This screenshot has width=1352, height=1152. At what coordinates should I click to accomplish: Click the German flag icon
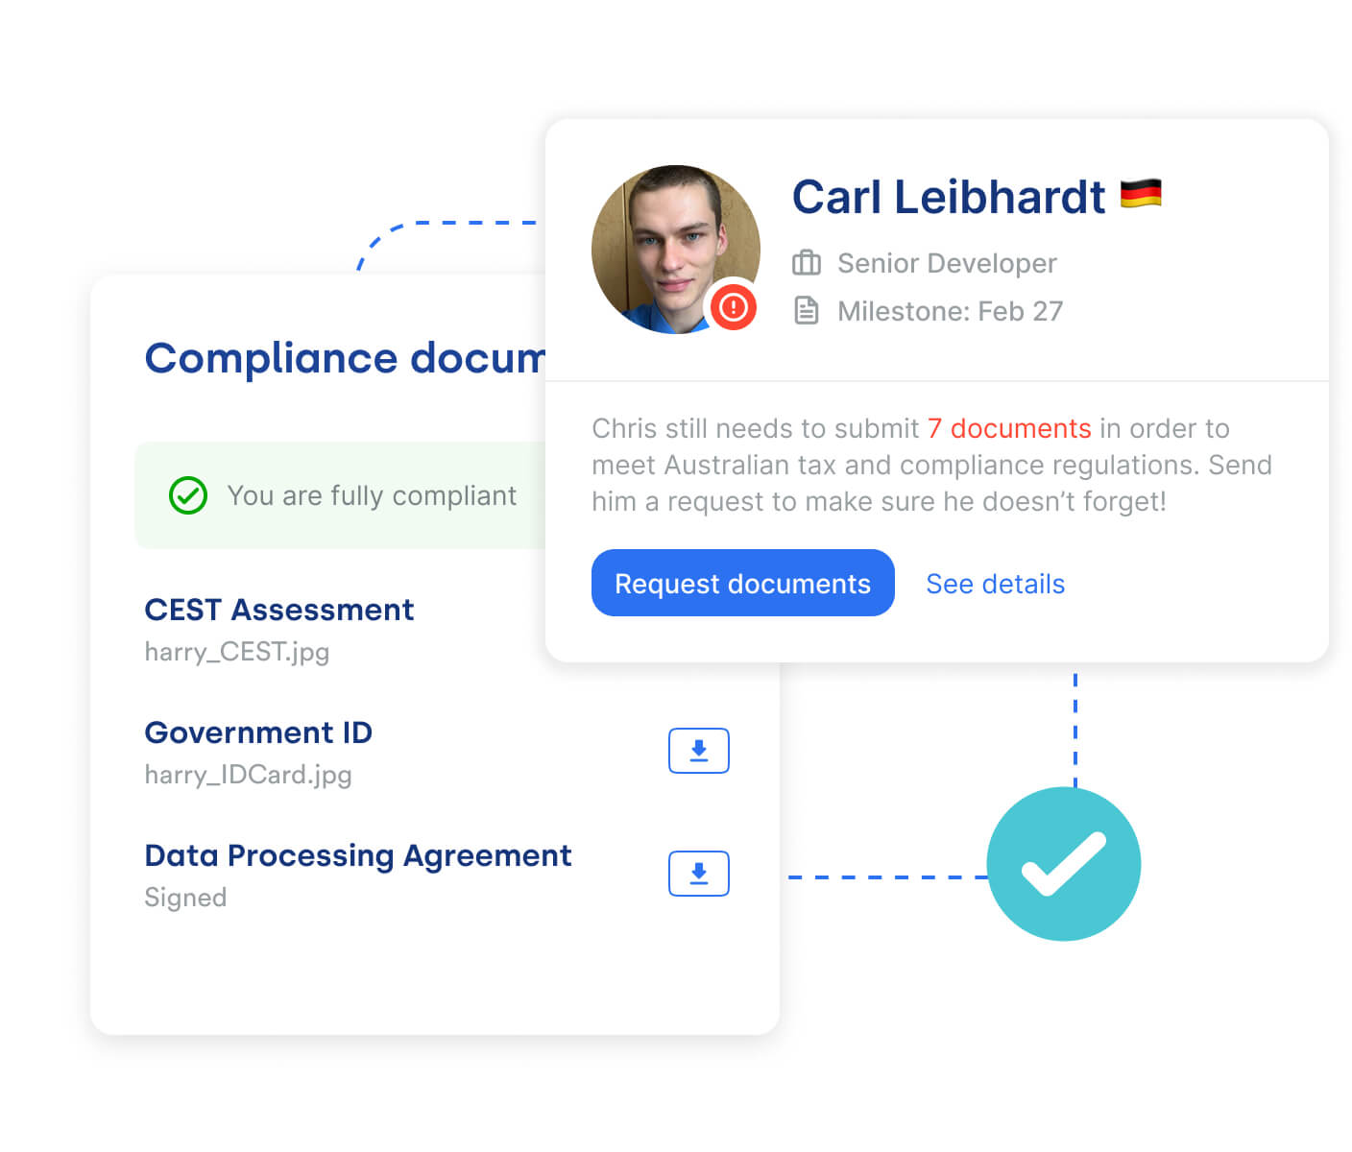tap(1141, 194)
